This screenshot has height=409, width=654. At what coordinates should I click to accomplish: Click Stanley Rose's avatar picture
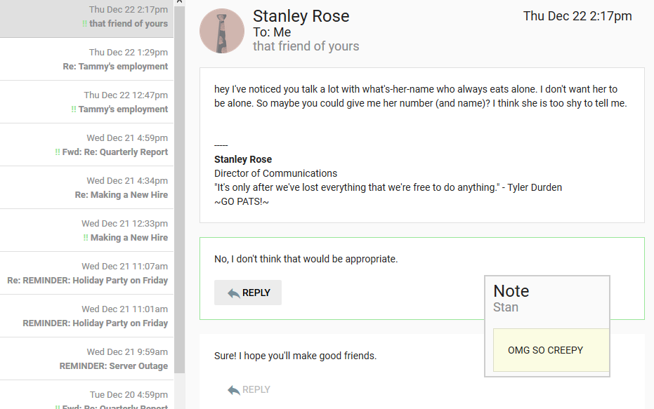click(222, 31)
